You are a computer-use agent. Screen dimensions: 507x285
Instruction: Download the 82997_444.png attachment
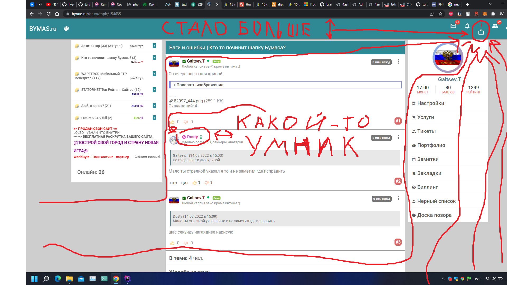[188, 101]
